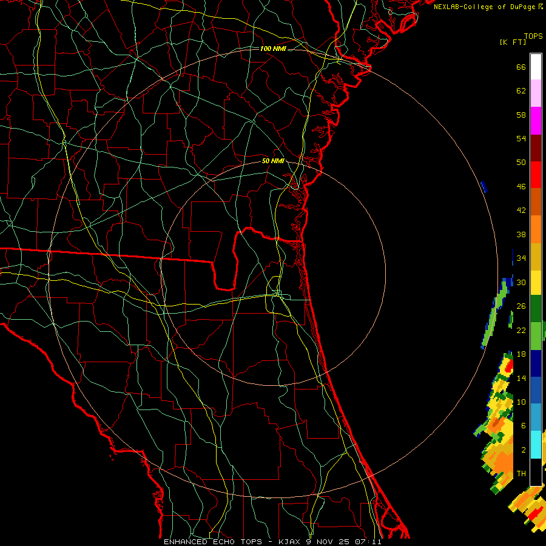Click the "NEXLAB-College of DuPage" credit text

point(485,7)
